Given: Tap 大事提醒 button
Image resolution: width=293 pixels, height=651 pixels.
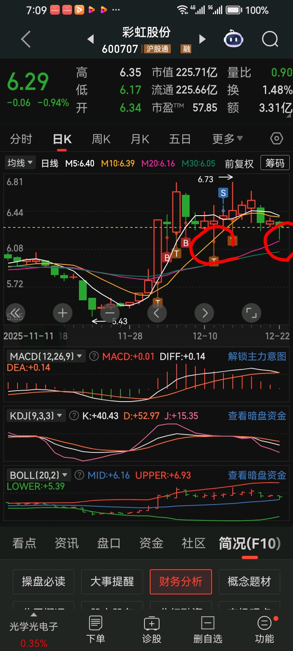Looking at the screenshot, I should [x=112, y=582].
